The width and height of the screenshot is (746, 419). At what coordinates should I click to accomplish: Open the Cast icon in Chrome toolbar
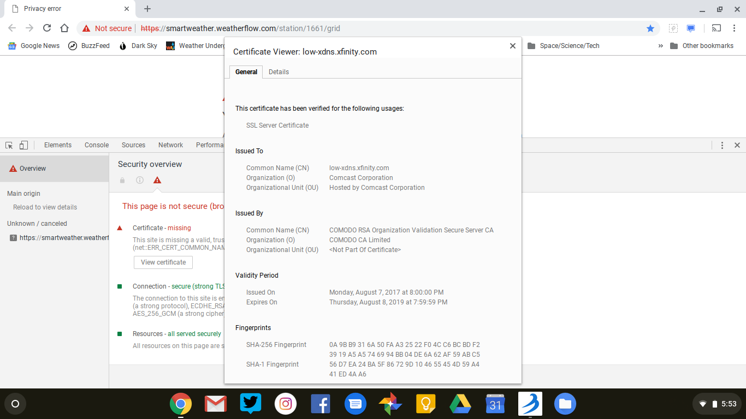point(716,28)
